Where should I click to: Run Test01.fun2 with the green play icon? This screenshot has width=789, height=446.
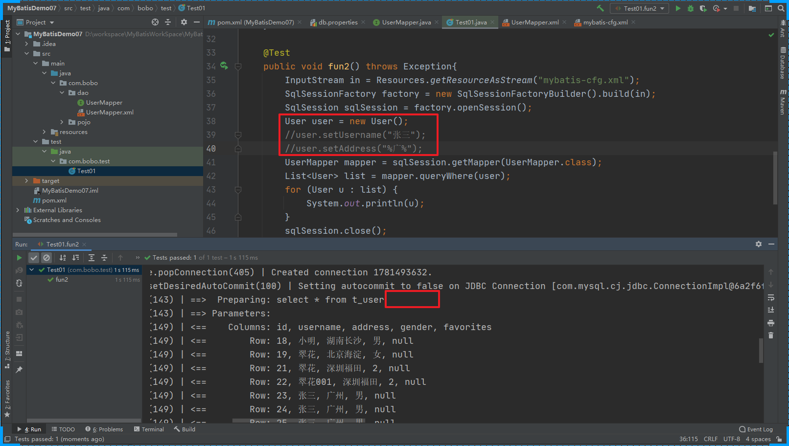point(678,8)
